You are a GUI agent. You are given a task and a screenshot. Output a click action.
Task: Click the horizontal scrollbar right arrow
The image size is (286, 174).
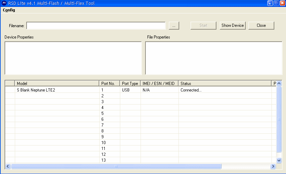(x=273, y=166)
